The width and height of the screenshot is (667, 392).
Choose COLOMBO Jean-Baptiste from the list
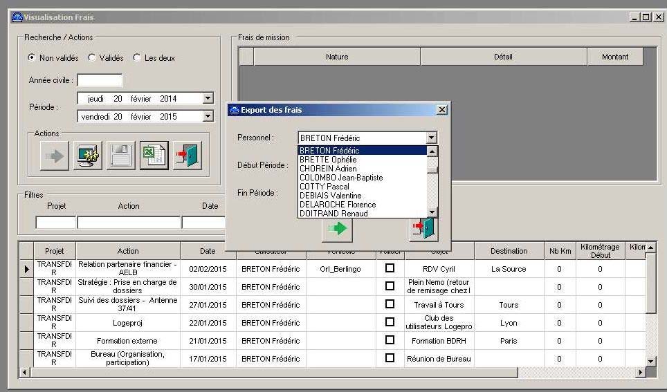tap(341, 178)
